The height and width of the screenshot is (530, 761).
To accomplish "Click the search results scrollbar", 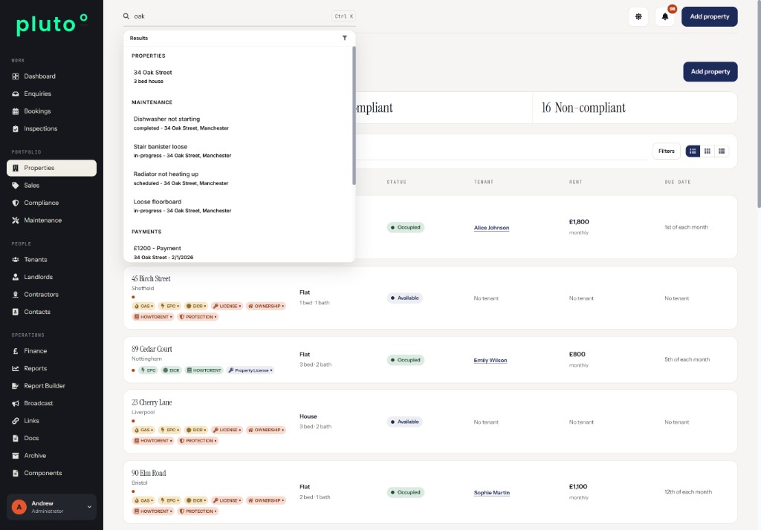I will coord(354,115).
